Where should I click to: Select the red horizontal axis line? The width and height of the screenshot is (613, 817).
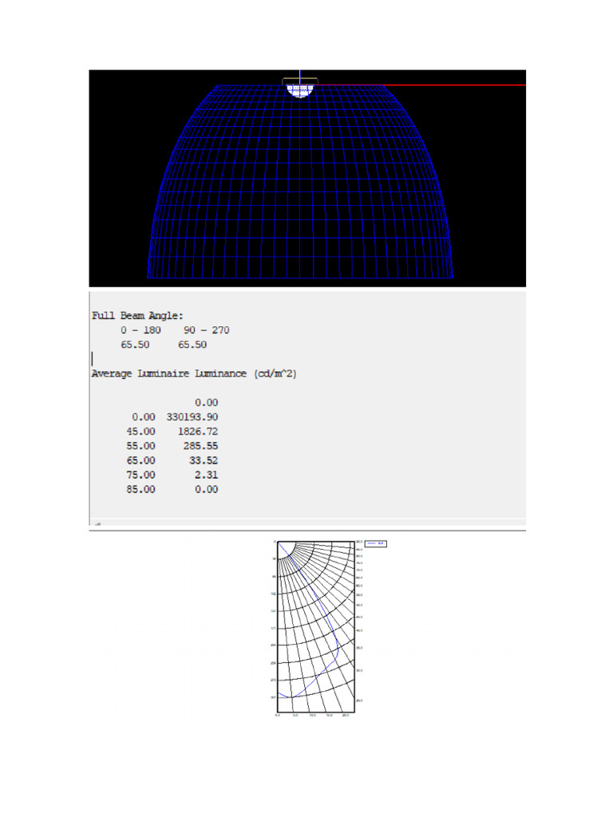tap(453, 85)
